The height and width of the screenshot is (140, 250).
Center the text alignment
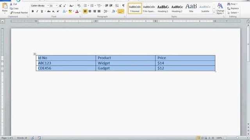[90, 11]
